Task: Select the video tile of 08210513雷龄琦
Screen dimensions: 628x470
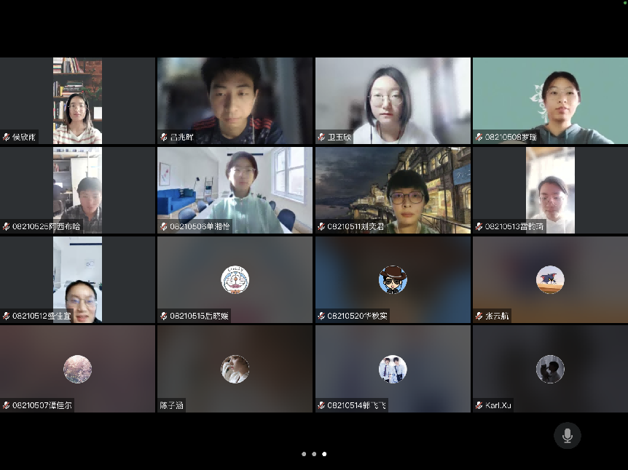Action: [x=550, y=189]
